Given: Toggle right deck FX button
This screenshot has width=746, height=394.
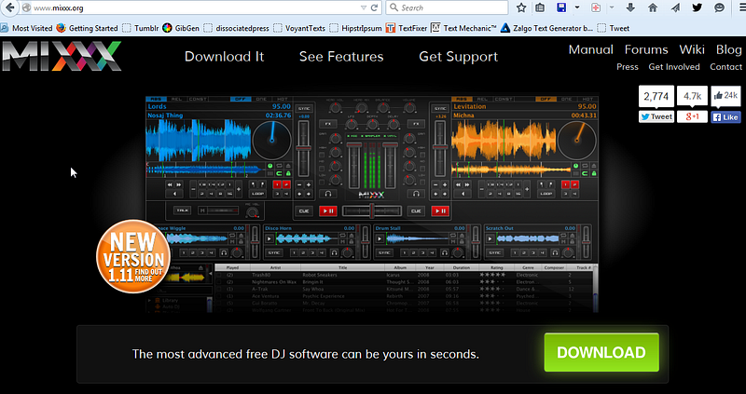Looking at the screenshot, I should 416,124.
